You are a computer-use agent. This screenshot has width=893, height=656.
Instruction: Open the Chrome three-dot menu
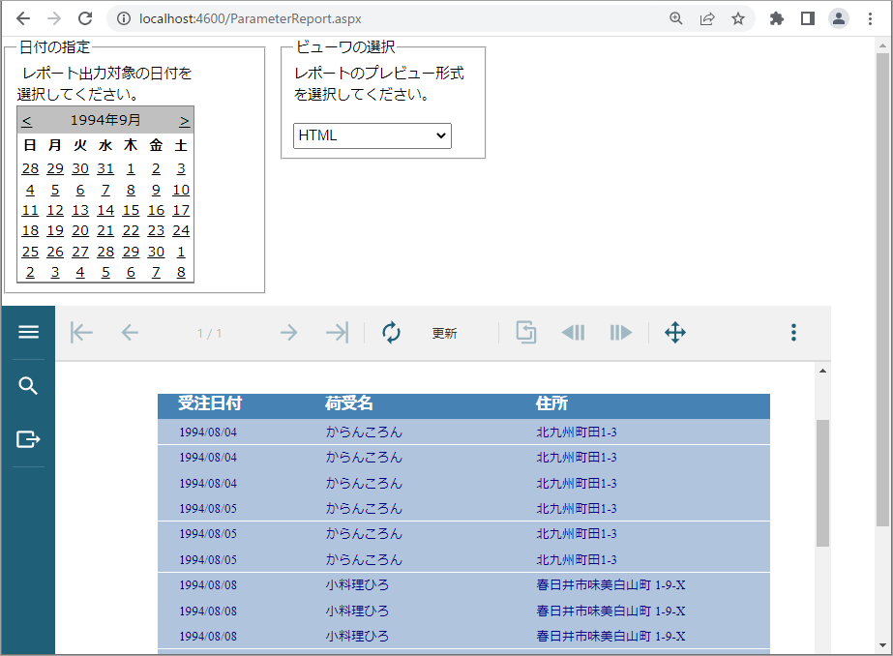pos(870,18)
